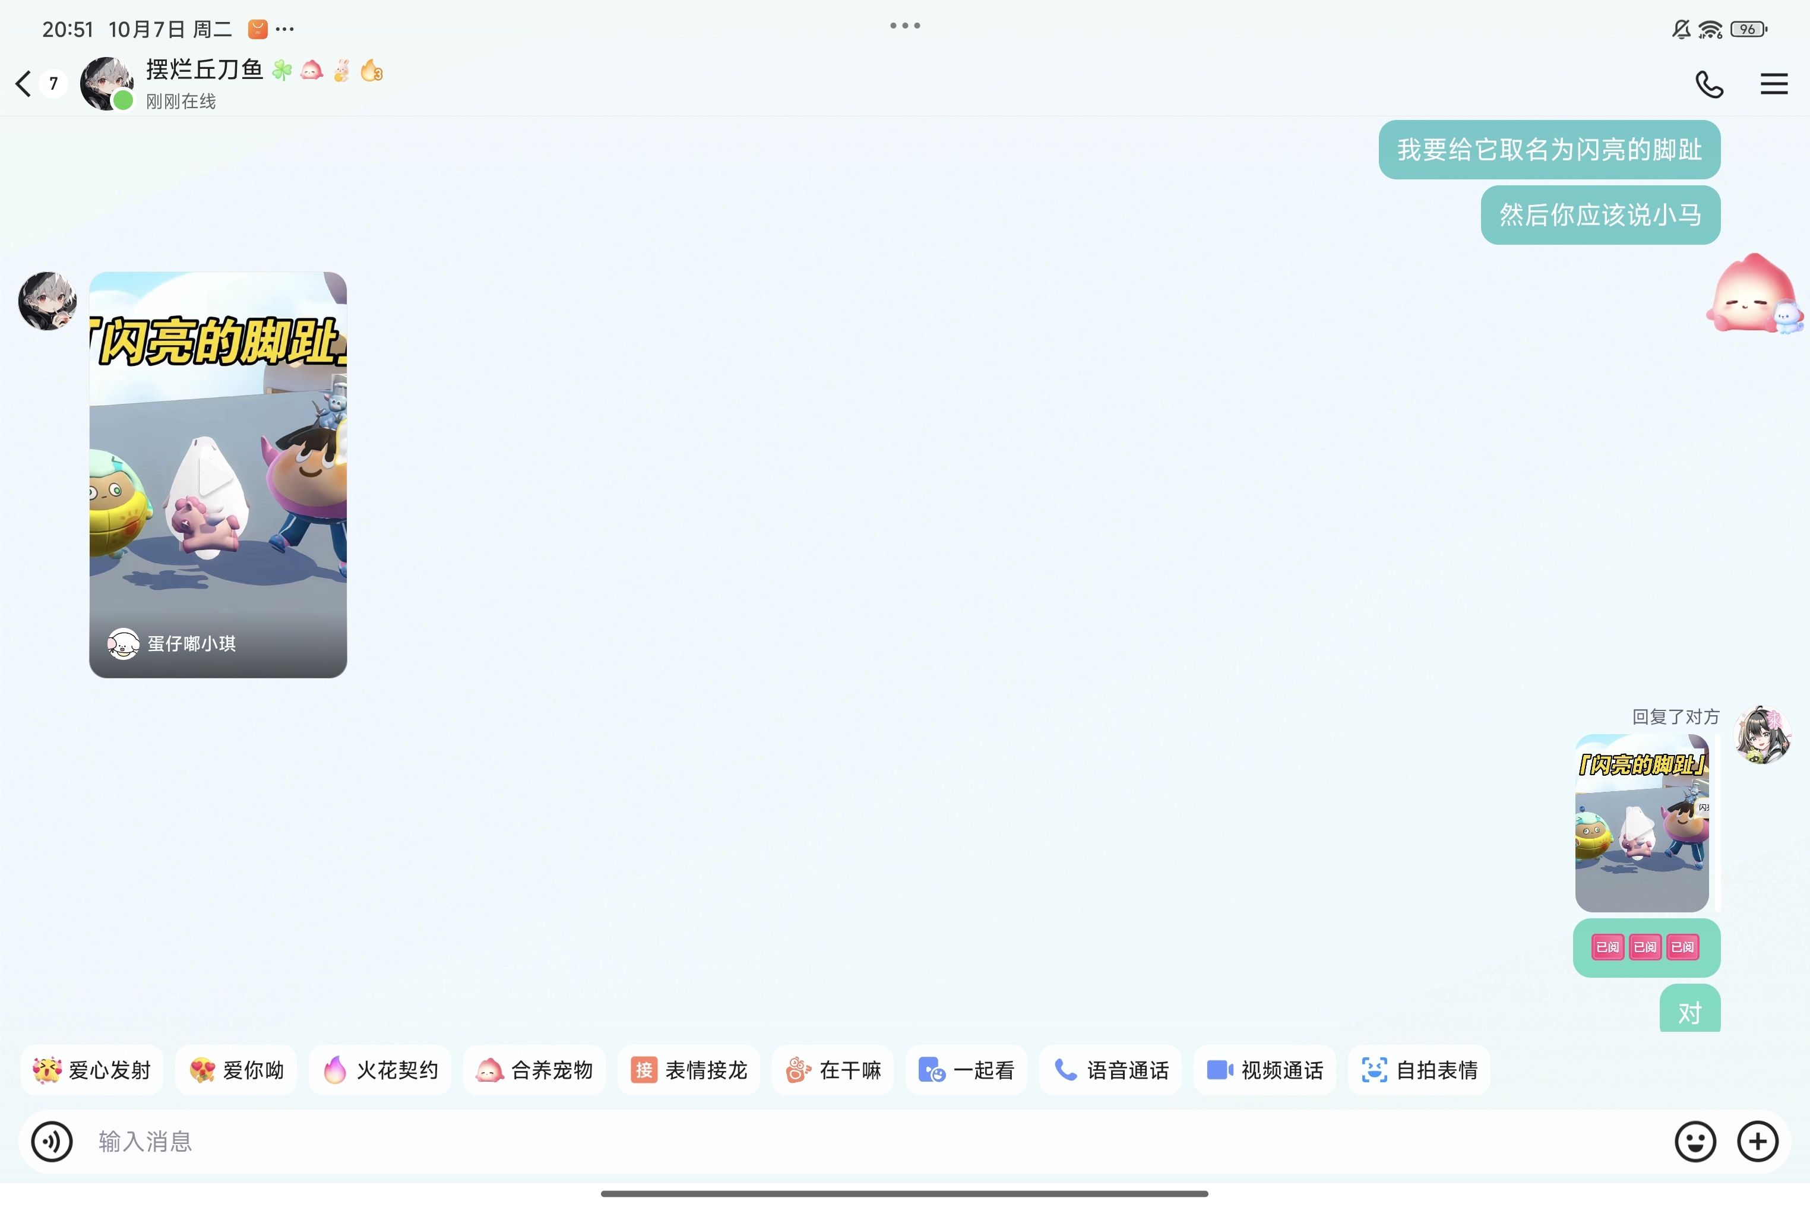Start a voice call via phone icon
The width and height of the screenshot is (1810, 1207).
(x=1709, y=84)
